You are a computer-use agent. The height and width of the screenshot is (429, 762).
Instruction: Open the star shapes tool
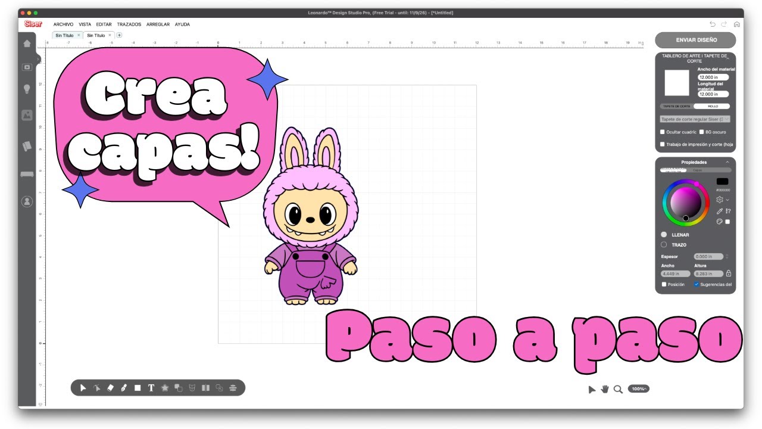point(165,388)
